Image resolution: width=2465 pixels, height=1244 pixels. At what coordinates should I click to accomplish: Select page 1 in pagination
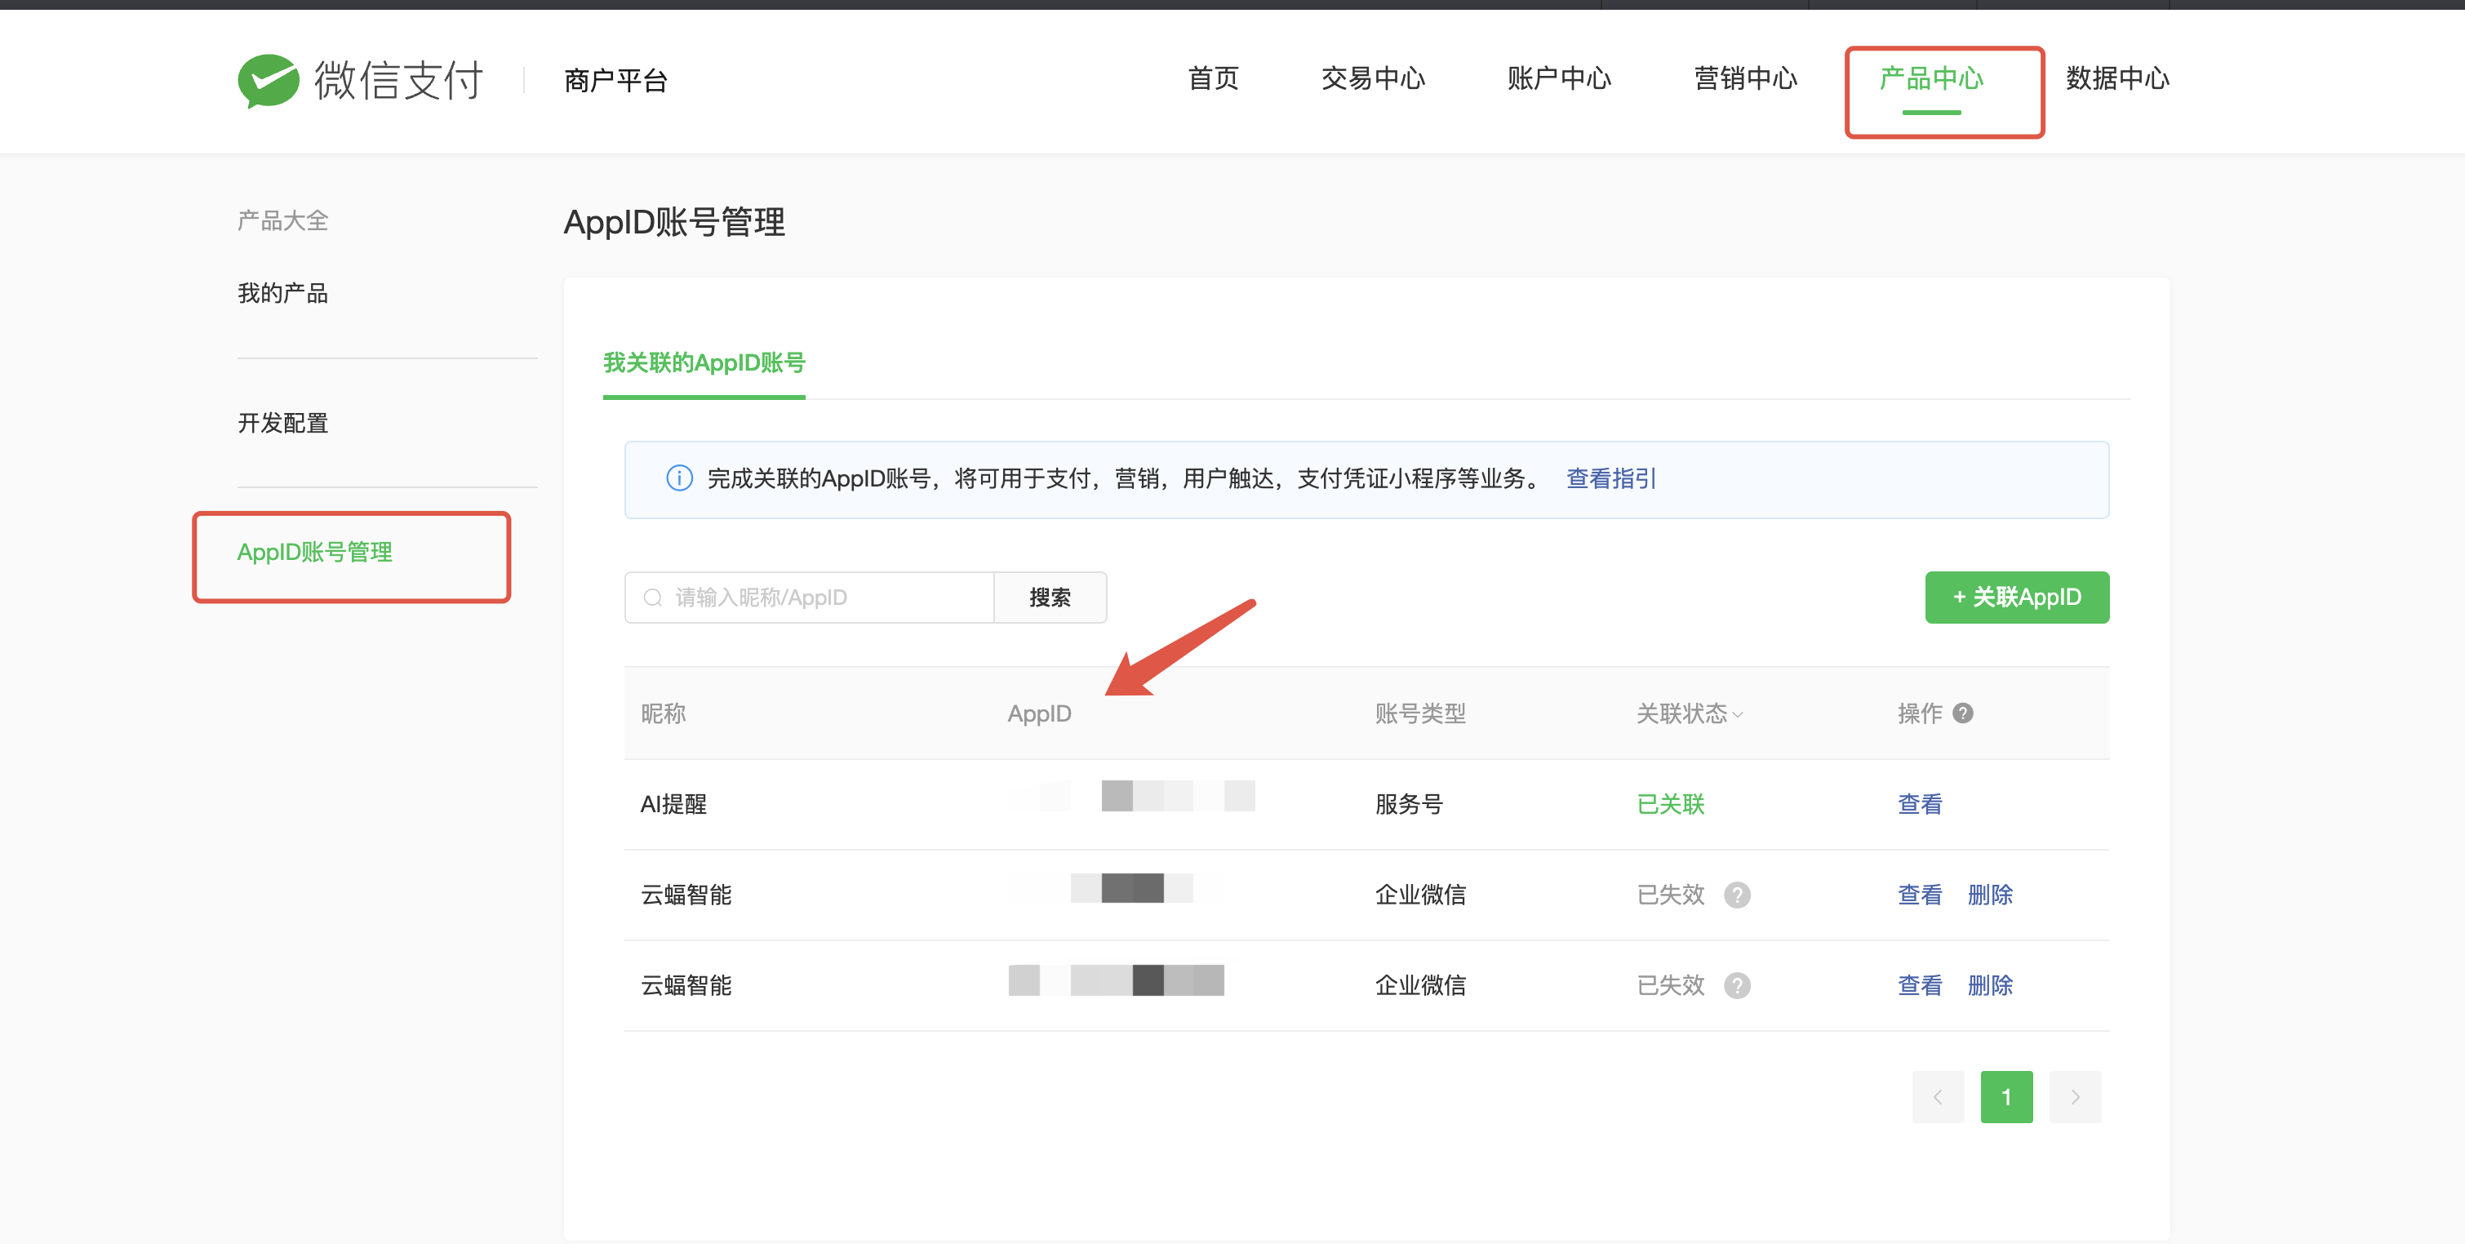(x=2006, y=1096)
